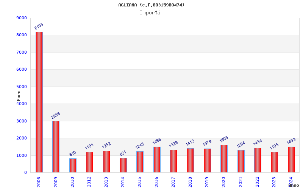Click the 2009 x-axis year label
Screen dimensions: 303x189
point(56,182)
